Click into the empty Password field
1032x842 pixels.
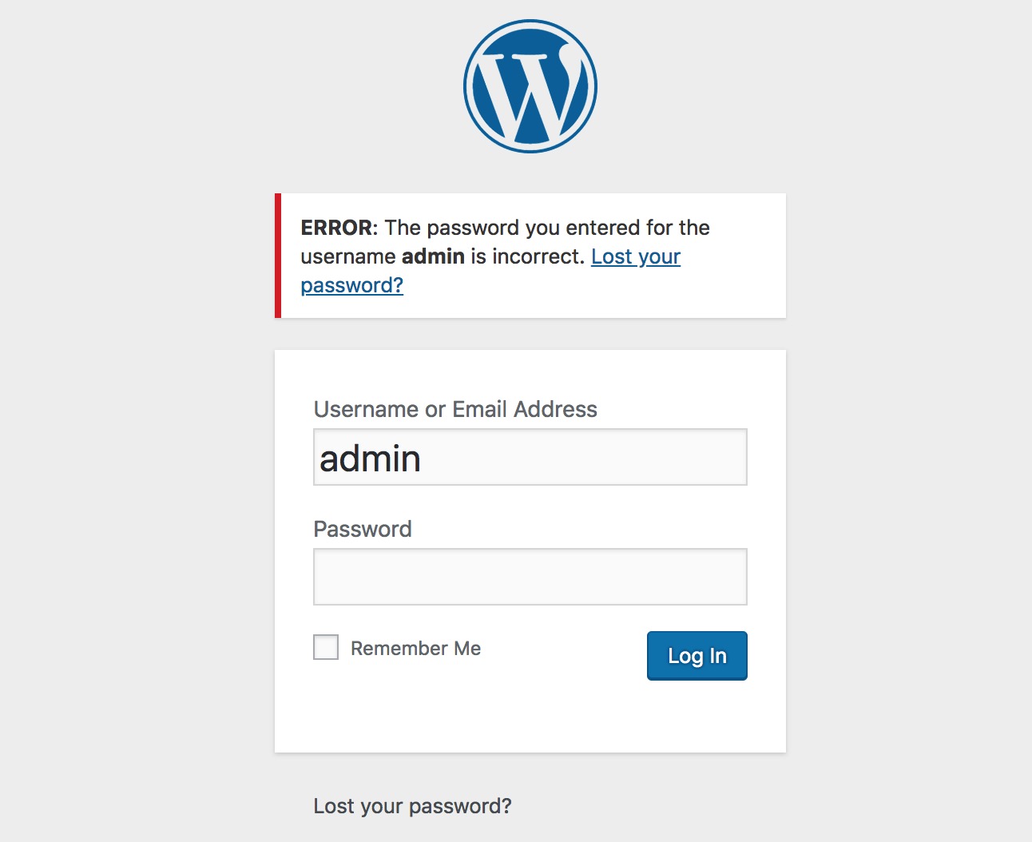[x=530, y=577]
